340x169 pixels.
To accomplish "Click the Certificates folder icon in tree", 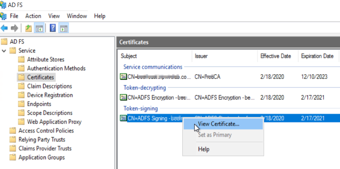I will pyautogui.click(x=21, y=77).
